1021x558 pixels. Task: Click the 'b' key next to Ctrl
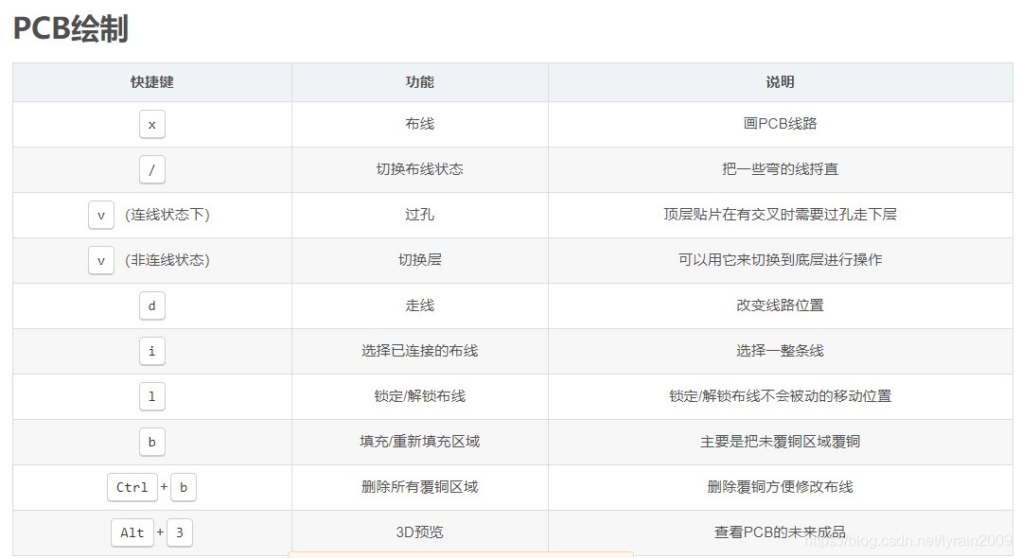[x=183, y=487]
